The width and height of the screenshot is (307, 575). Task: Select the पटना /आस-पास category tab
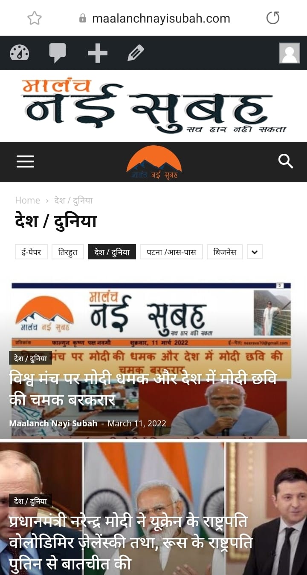171,252
